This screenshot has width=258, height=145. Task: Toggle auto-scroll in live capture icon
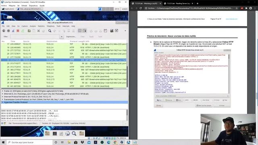pos(85,31)
